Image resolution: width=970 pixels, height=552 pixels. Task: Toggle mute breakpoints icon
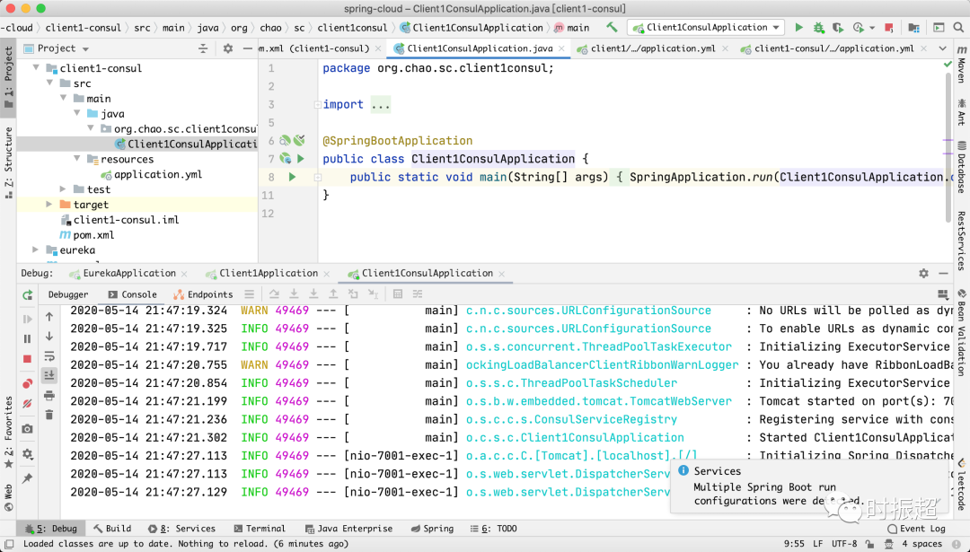28,404
